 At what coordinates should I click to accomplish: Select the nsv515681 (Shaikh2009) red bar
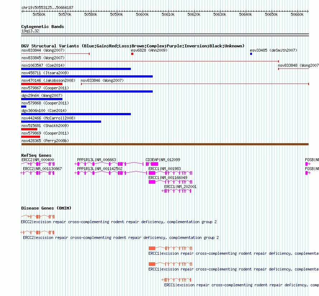pos(29,129)
